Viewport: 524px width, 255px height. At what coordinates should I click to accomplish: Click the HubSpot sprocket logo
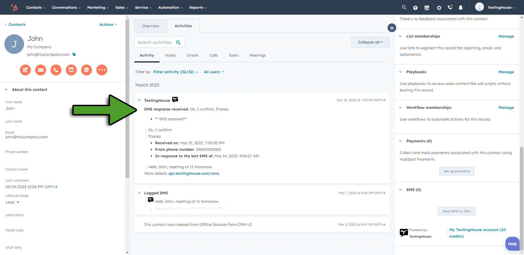click(x=14, y=7)
